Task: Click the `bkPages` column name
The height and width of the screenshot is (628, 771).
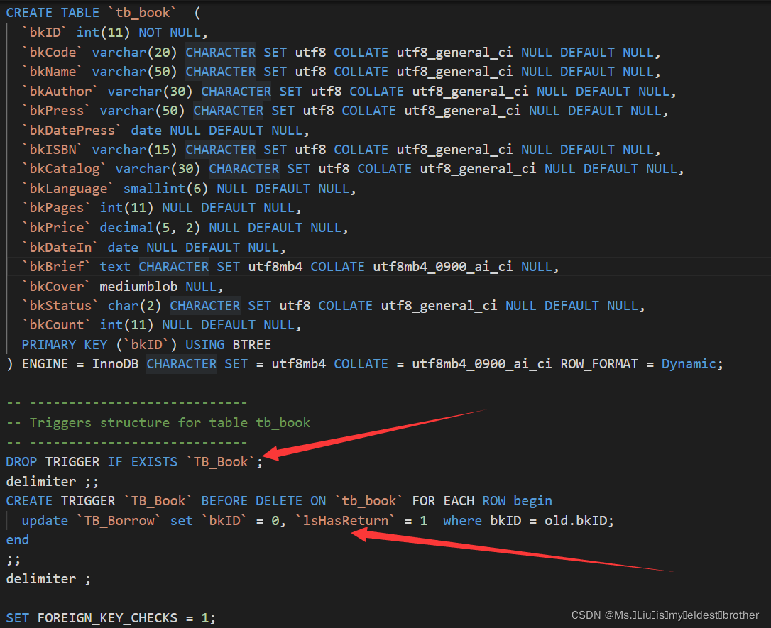Action: (57, 208)
